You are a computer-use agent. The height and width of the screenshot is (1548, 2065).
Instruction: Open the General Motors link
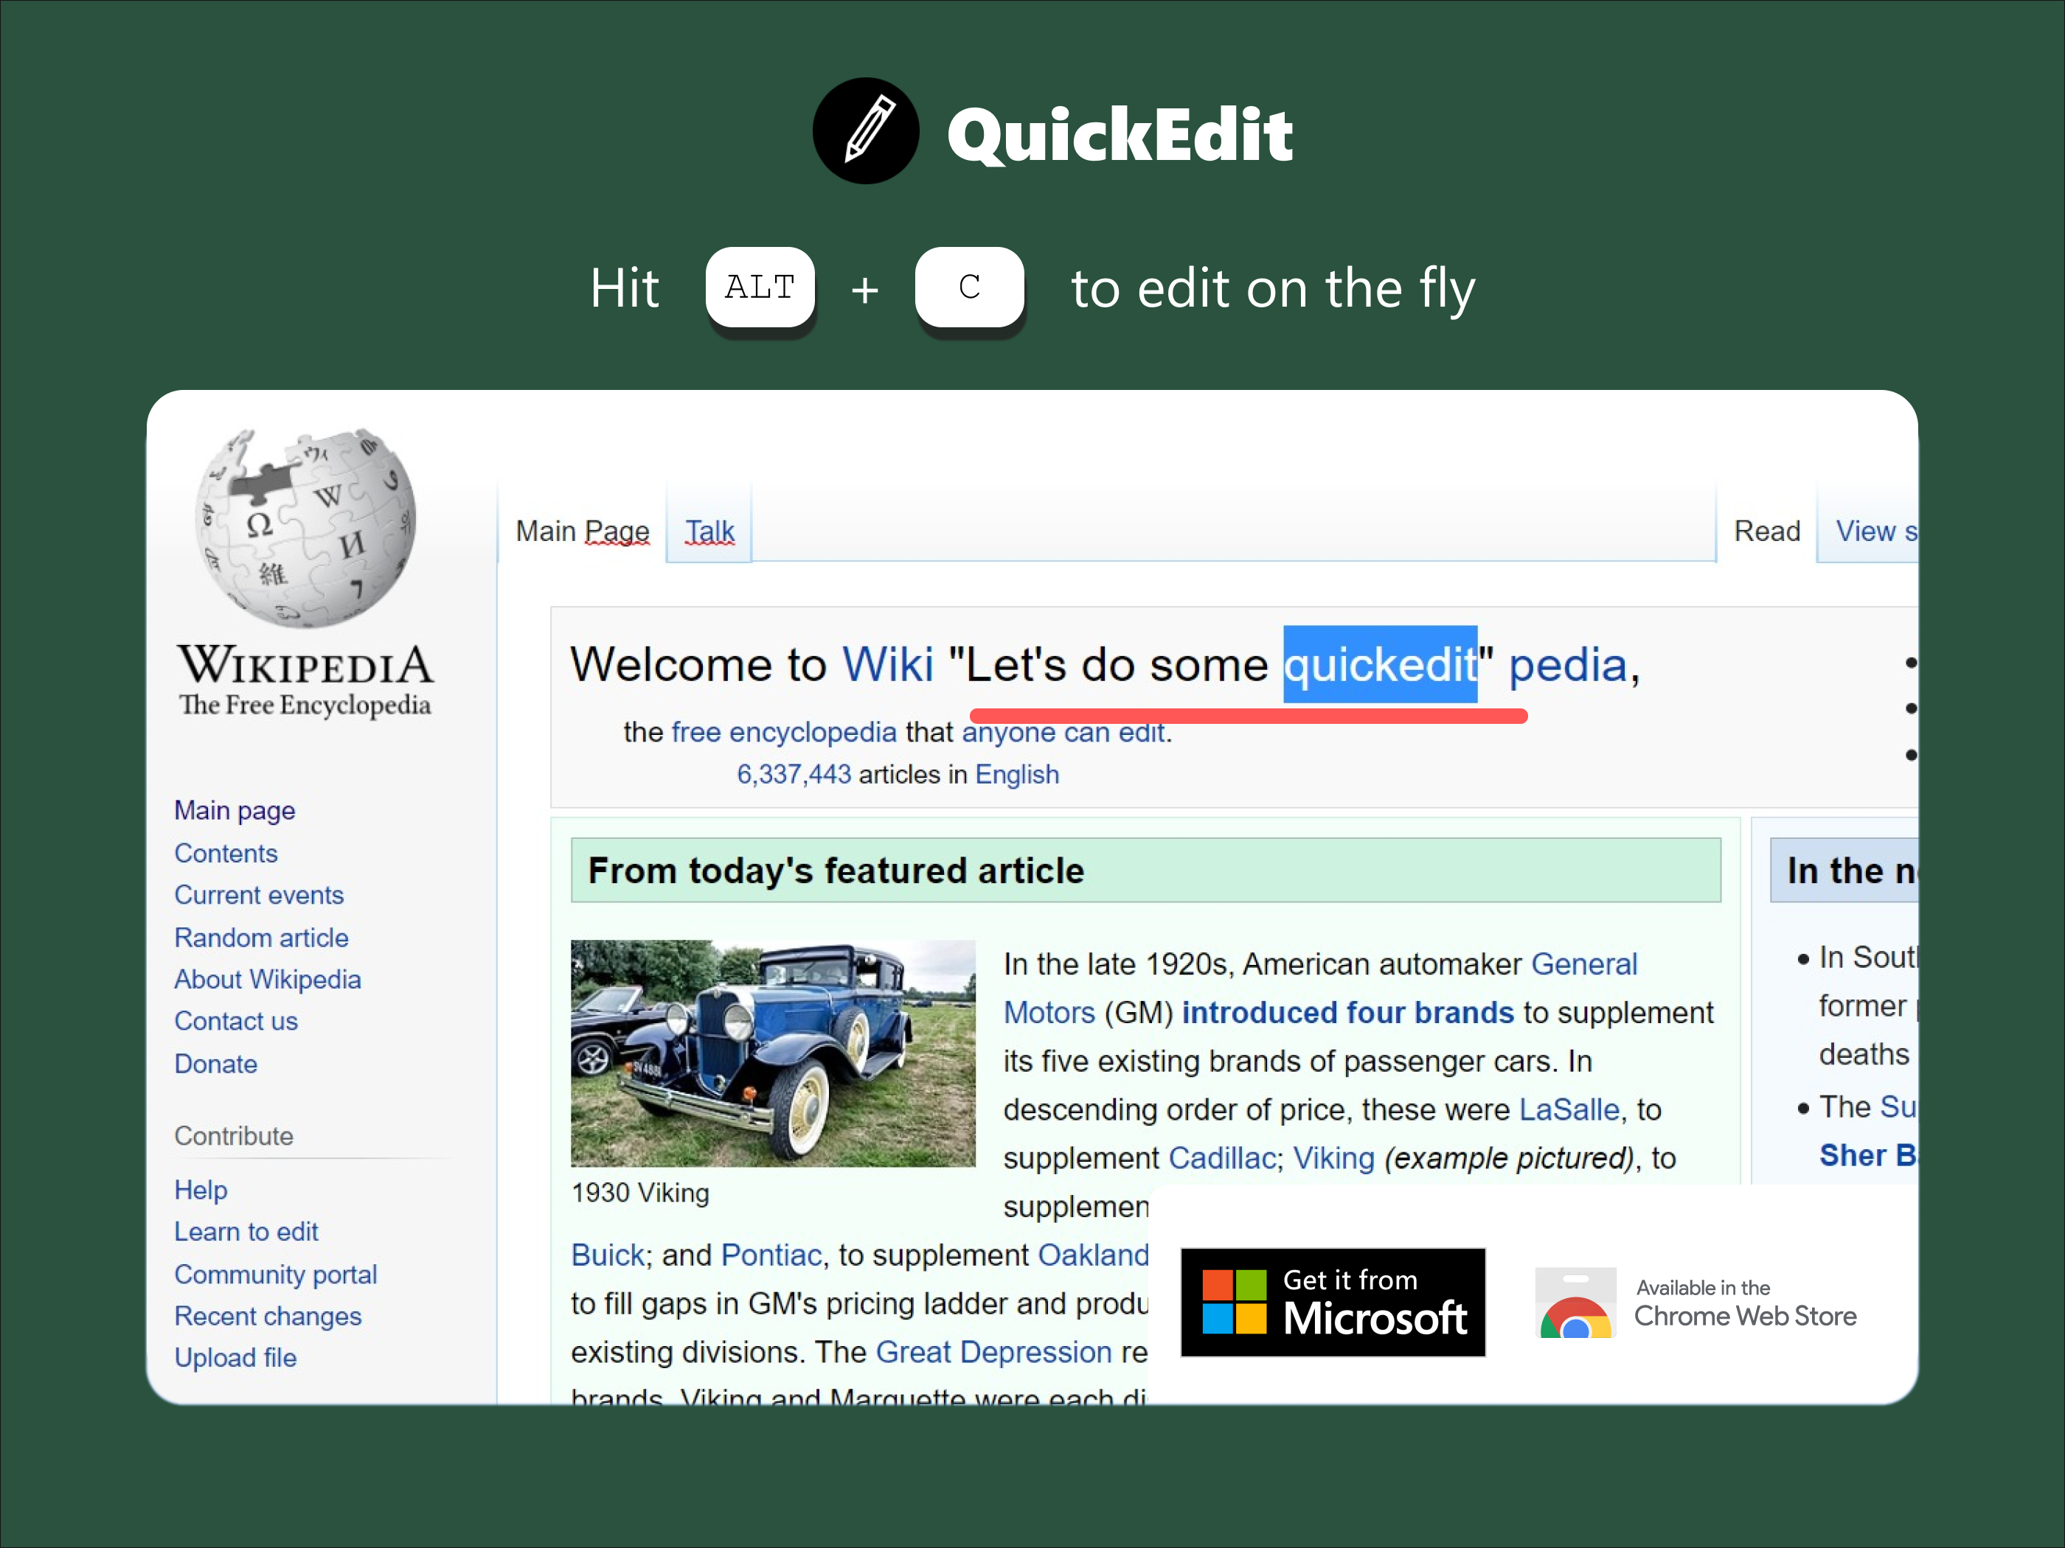[x=1584, y=964]
